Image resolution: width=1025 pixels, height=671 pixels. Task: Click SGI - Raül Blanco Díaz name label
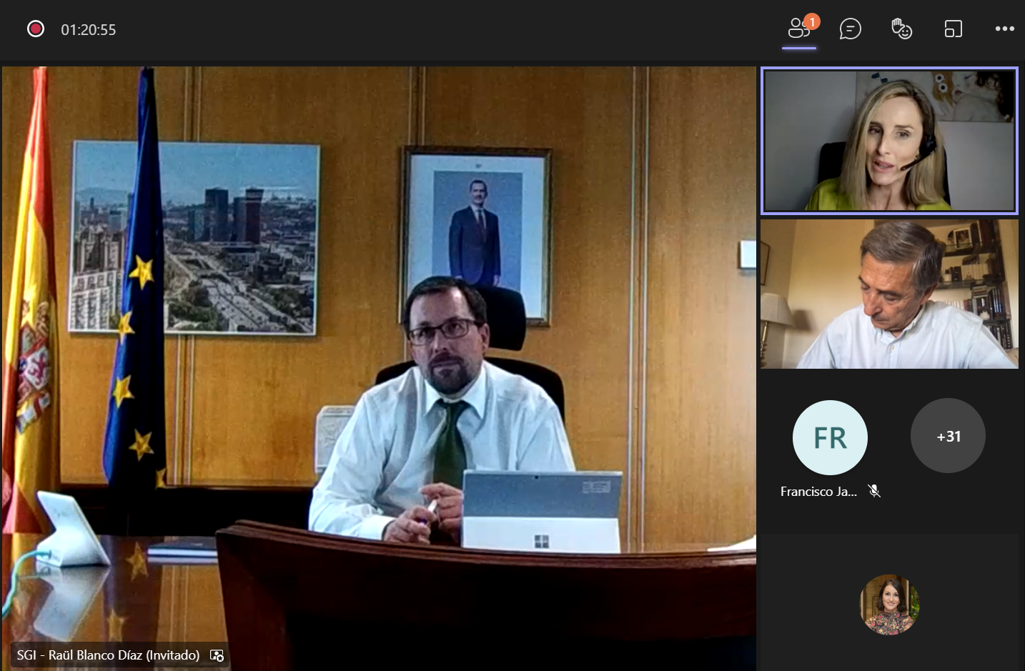point(108,655)
